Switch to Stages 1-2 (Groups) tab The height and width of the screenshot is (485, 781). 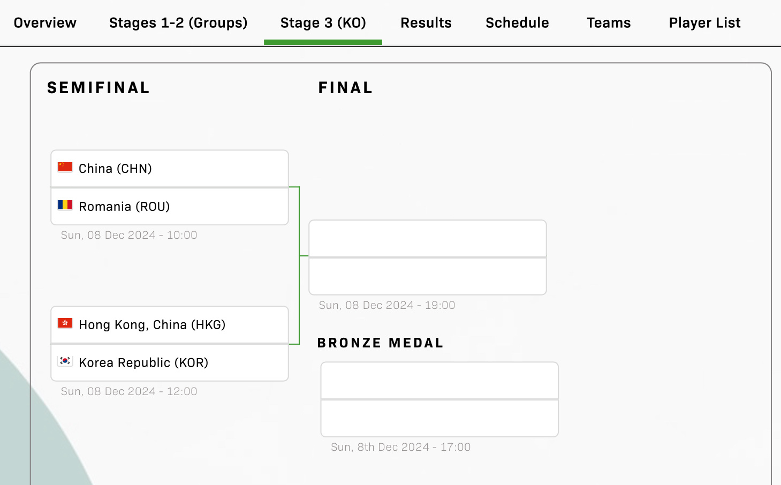(x=178, y=23)
